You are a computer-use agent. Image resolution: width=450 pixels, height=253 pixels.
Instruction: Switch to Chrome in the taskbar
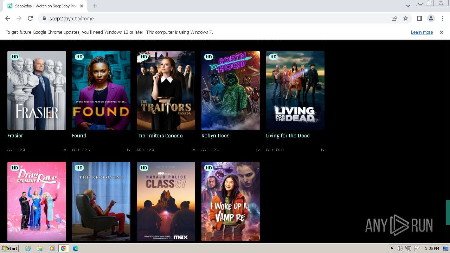coord(64,248)
